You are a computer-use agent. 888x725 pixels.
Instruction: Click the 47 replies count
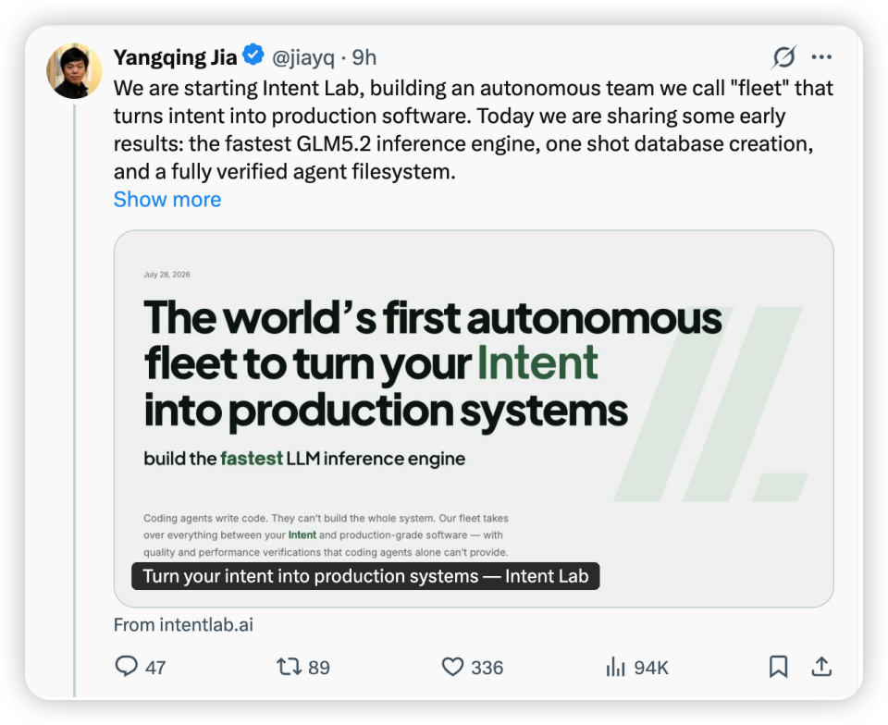pyautogui.click(x=155, y=668)
